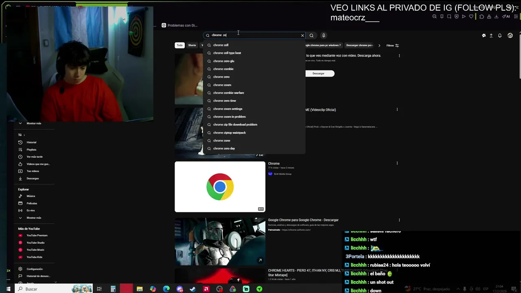Open options for Videoclip Oficial result
This screenshot has width=521, height=293.
(397, 109)
